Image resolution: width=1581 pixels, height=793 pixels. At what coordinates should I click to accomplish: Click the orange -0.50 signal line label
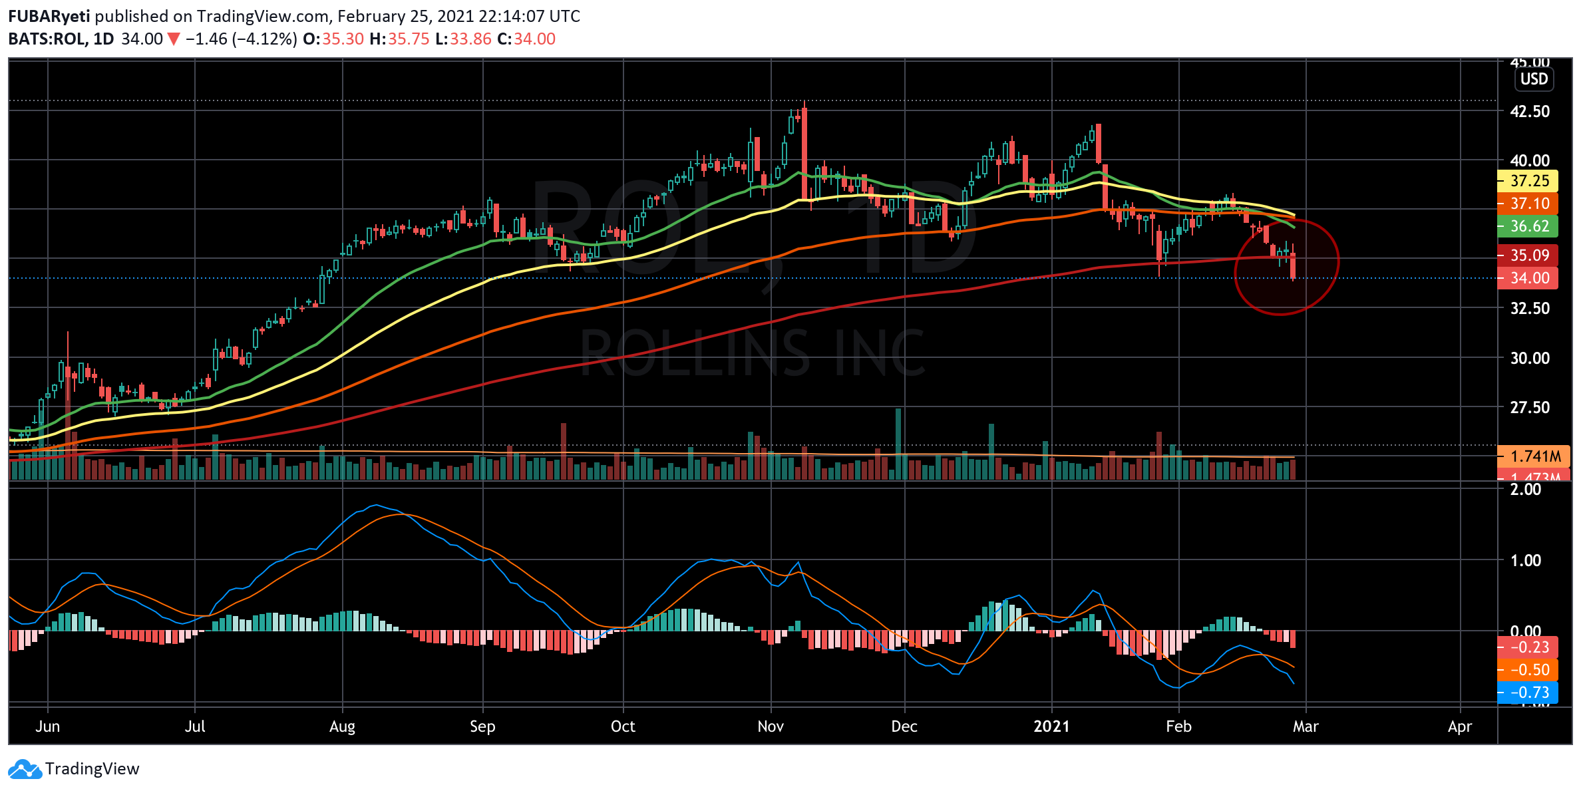tap(1528, 670)
